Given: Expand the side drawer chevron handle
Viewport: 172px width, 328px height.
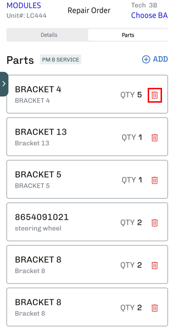Looking at the screenshot, I should [4, 84].
